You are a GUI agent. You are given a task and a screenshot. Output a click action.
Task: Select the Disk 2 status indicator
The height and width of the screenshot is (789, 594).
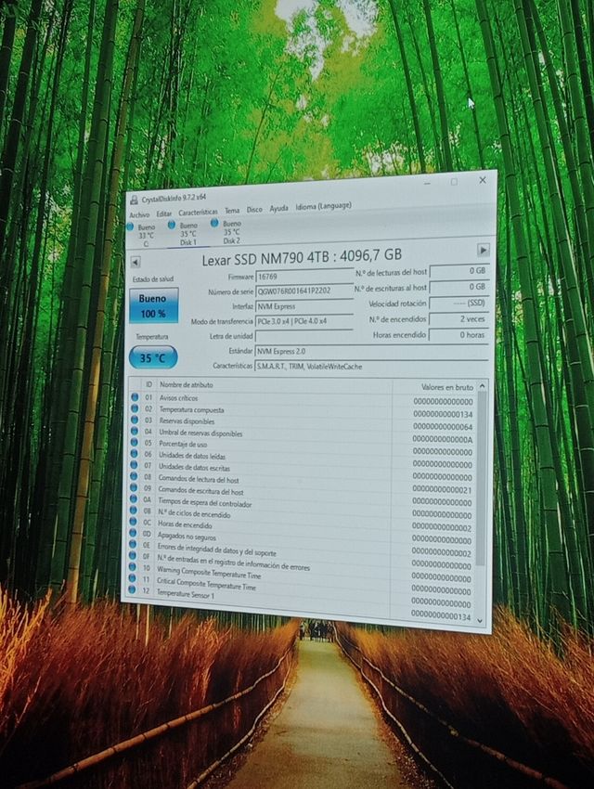(230, 231)
